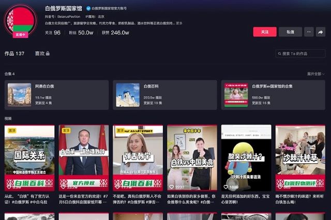Click the red 关注 follow button

point(265,32)
